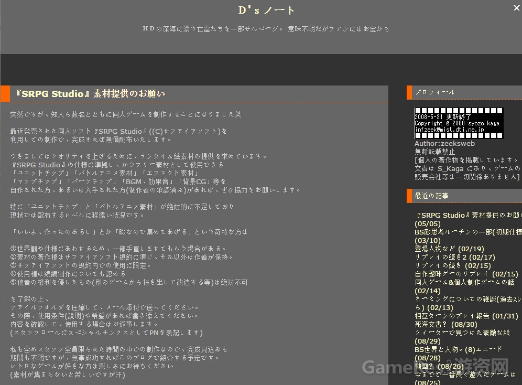
Task: Click the line starting ①世界観や仕様にあわせるため
Action: [118, 249]
